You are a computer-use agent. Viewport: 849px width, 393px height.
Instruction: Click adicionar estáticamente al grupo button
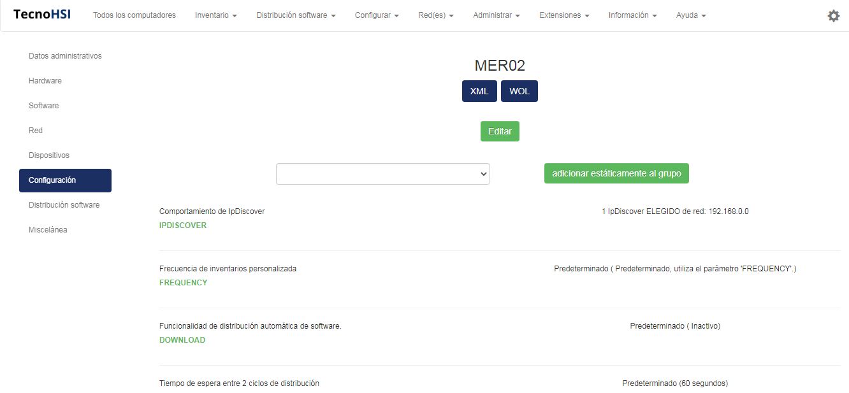616,173
